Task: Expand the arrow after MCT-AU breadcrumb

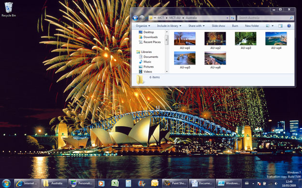Action: click(x=183, y=18)
